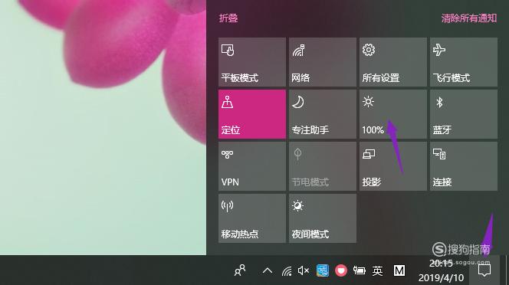The image size is (509, 285).
Task: Open the VPN quick action tile
Action: coord(252,166)
